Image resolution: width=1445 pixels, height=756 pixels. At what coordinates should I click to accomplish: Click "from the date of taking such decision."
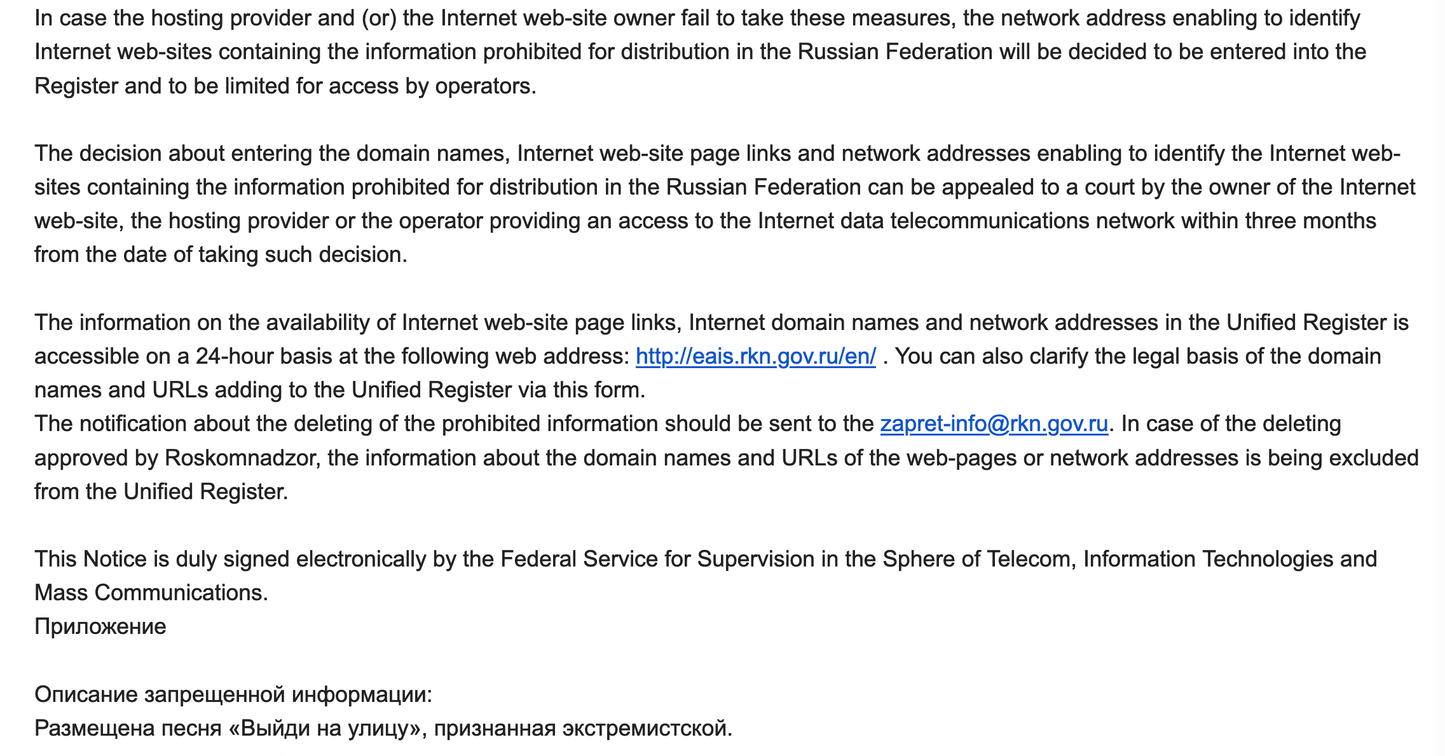(221, 254)
